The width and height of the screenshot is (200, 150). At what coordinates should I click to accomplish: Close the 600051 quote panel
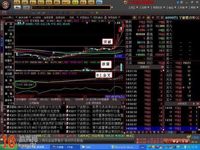pyautogui.click(x=198, y=18)
